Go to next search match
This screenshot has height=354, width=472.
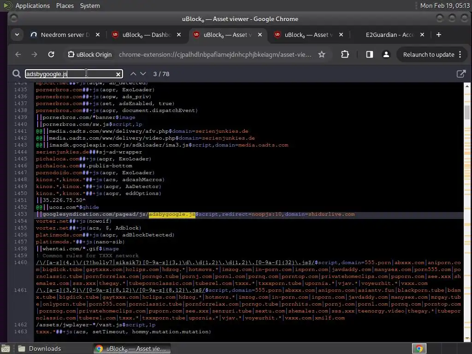click(x=143, y=74)
